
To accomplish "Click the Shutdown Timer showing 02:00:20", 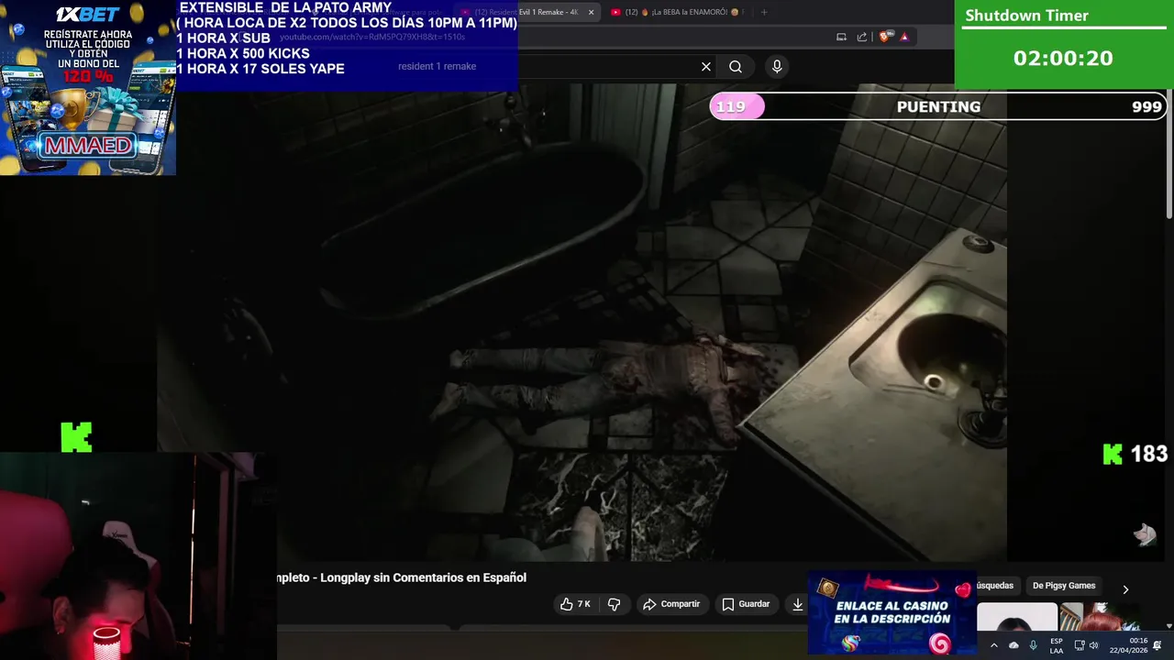I will pyautogui.click(x=1064, y=44).
